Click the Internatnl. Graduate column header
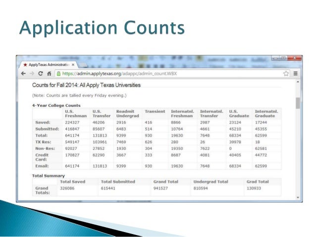316x237 pixels. (266, 114)
